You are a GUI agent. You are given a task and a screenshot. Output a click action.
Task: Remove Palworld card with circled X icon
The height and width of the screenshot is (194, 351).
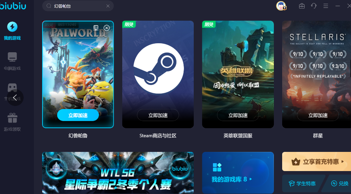pyautogui.click(x=106, y=28)
